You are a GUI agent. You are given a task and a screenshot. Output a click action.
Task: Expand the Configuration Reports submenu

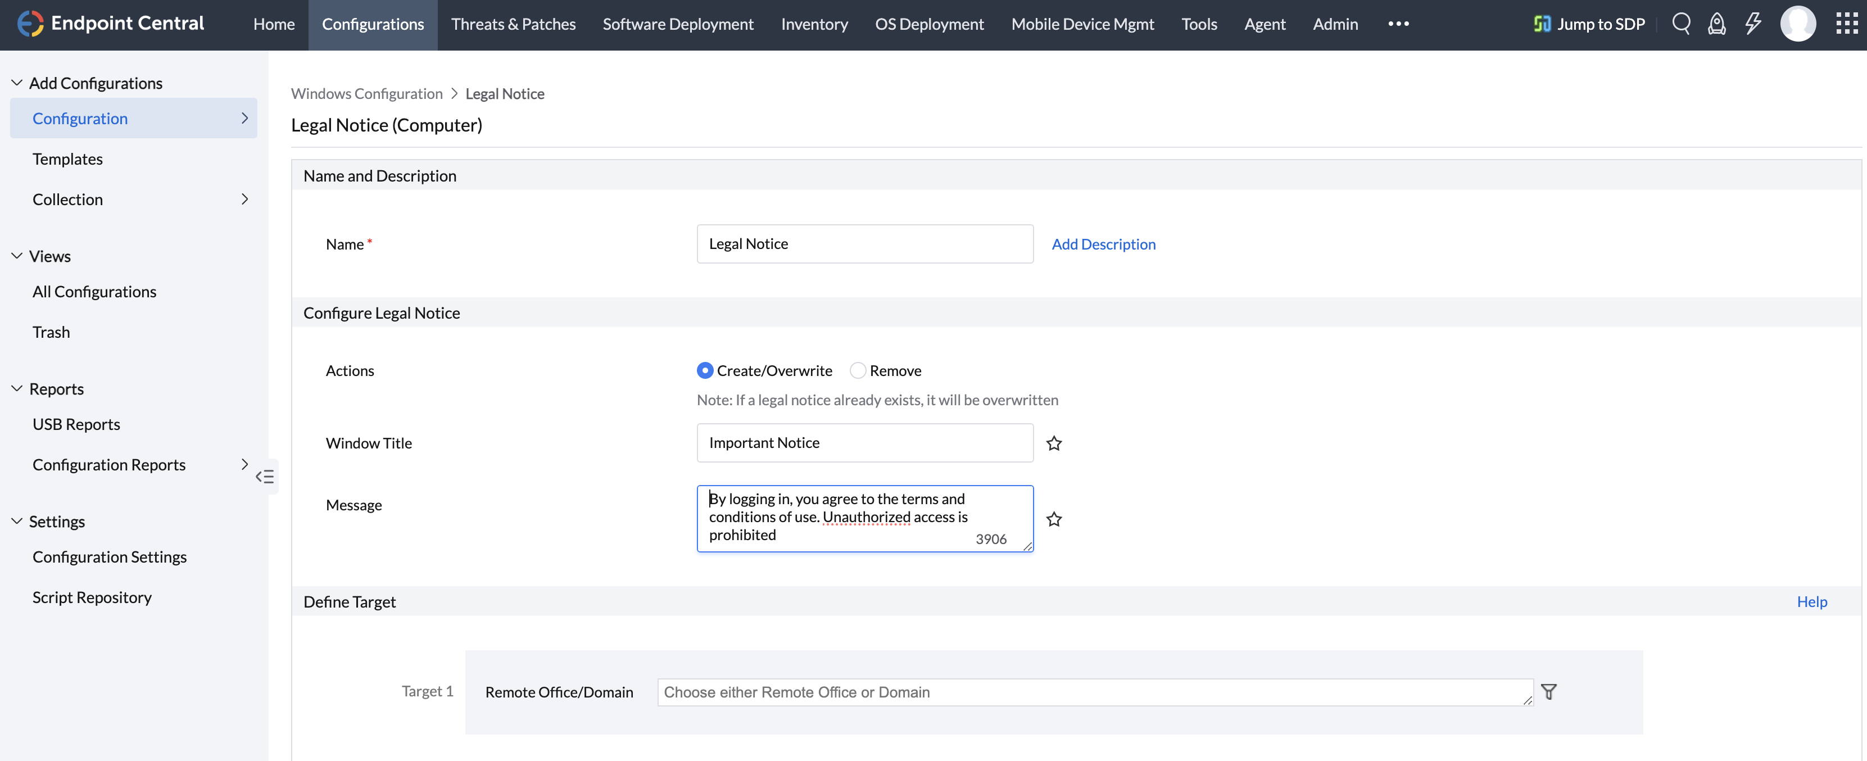point(244,464)
